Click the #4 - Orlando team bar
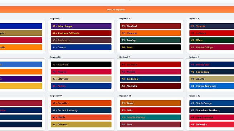This screenshot has height=131, width=234. click(81, 125)
